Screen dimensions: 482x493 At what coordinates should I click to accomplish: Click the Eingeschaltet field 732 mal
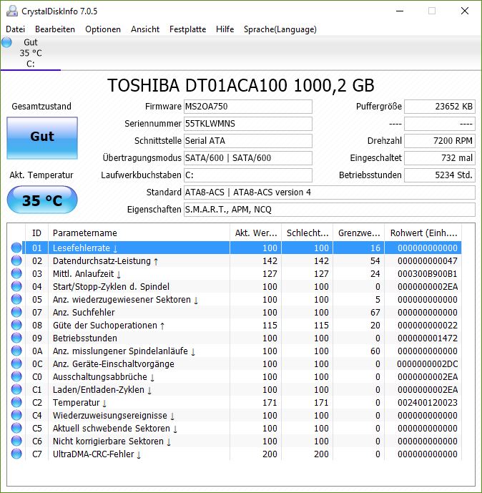pyautogui.click(x=440, y=158)
